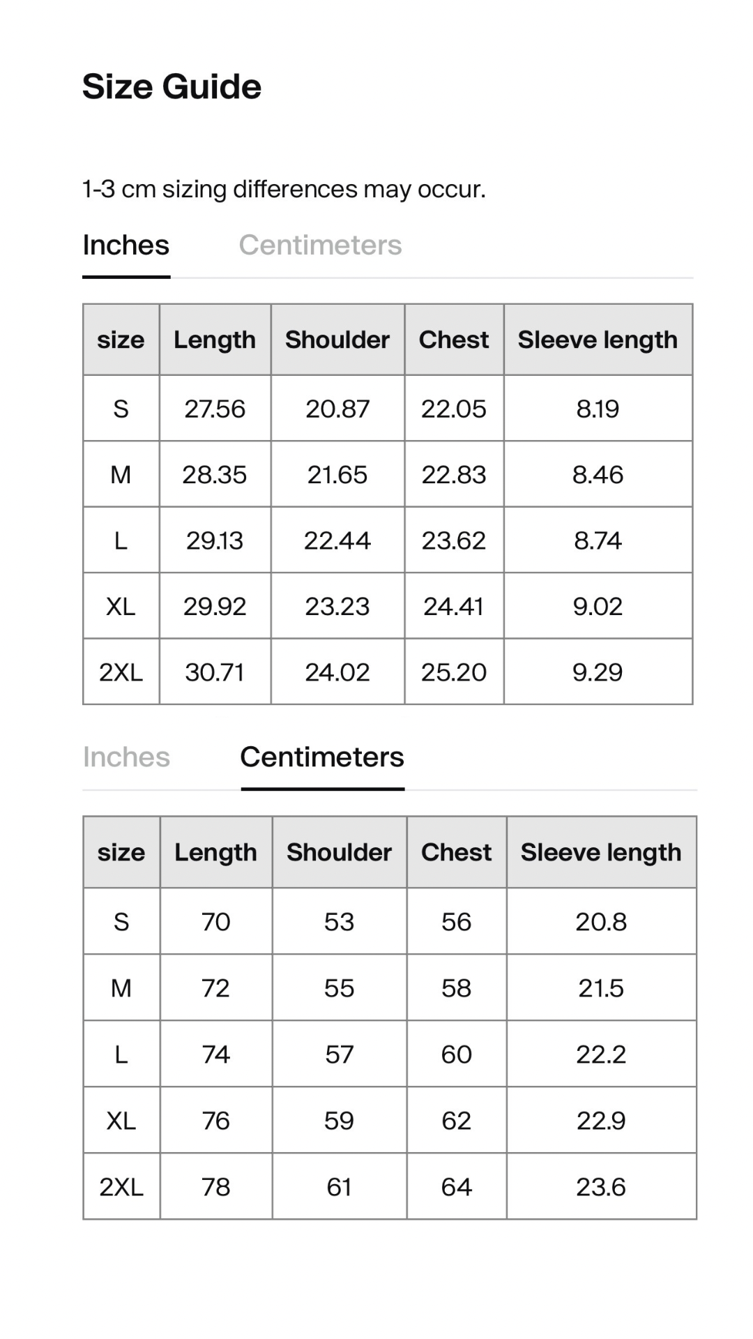The height and width of the screenshot is (1339, 753).
Task: Select Inches tab above second table
Action: click(x=126, y=757)
